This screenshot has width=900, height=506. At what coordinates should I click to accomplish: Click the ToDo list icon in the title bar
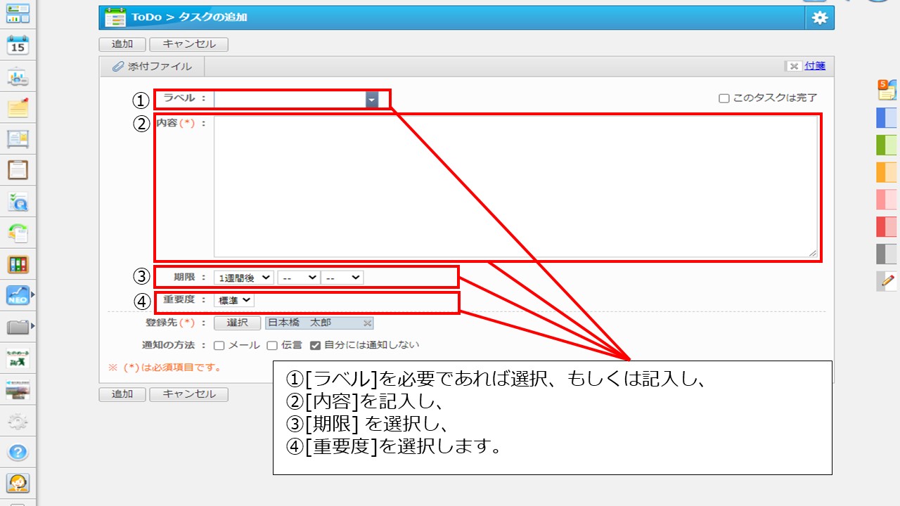pos(115,18)
